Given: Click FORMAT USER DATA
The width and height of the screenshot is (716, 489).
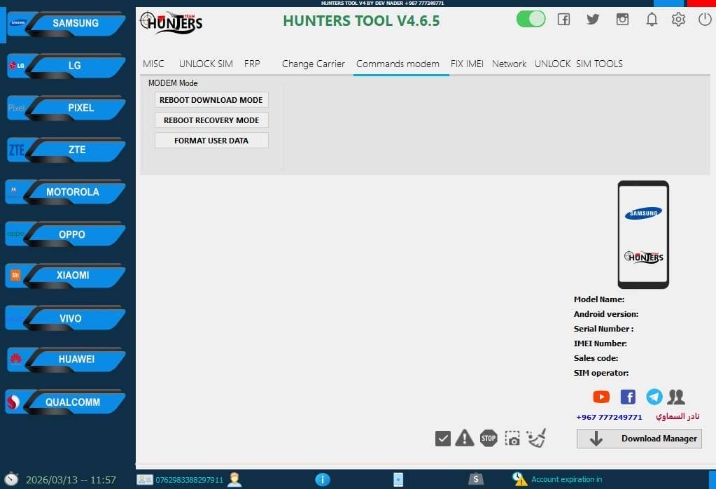Looking at the screenshot, I should 211,140.
